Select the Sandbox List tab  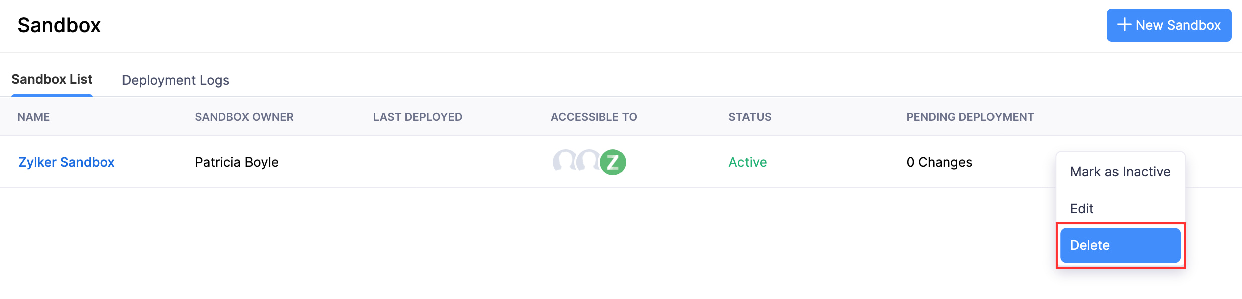click(x=52, y=80)
